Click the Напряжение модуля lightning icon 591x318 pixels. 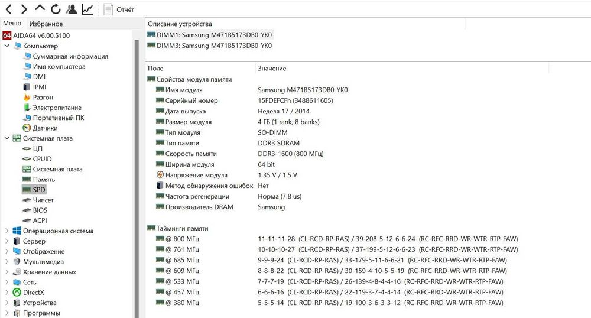click(x=160, y=174)
